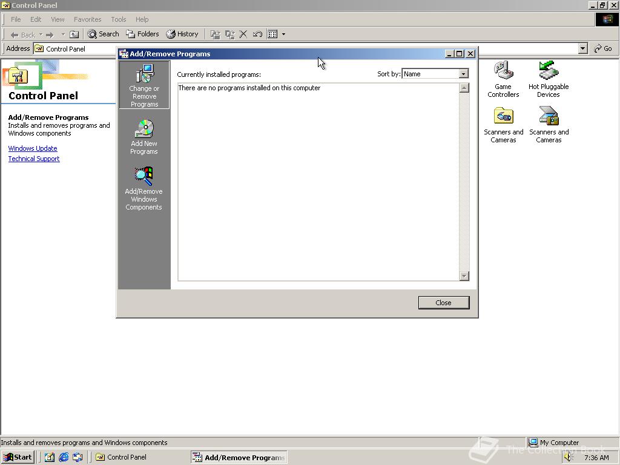Open the Help menu
The height and width of the screenshot is (465, 620).
tap(142, 19)
